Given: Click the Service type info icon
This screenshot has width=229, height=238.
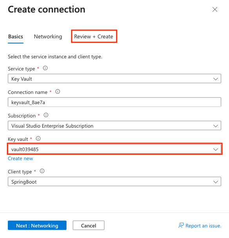Looking at the screenshot, I should [x=45, y=68].
